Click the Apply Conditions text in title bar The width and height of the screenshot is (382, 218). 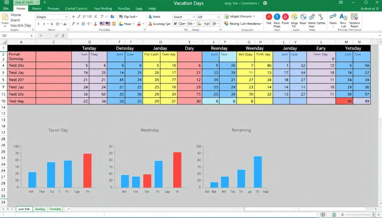242,3
